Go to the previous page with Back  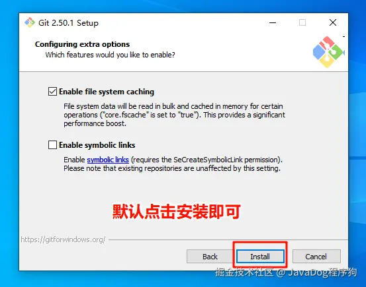coord(210,257)
